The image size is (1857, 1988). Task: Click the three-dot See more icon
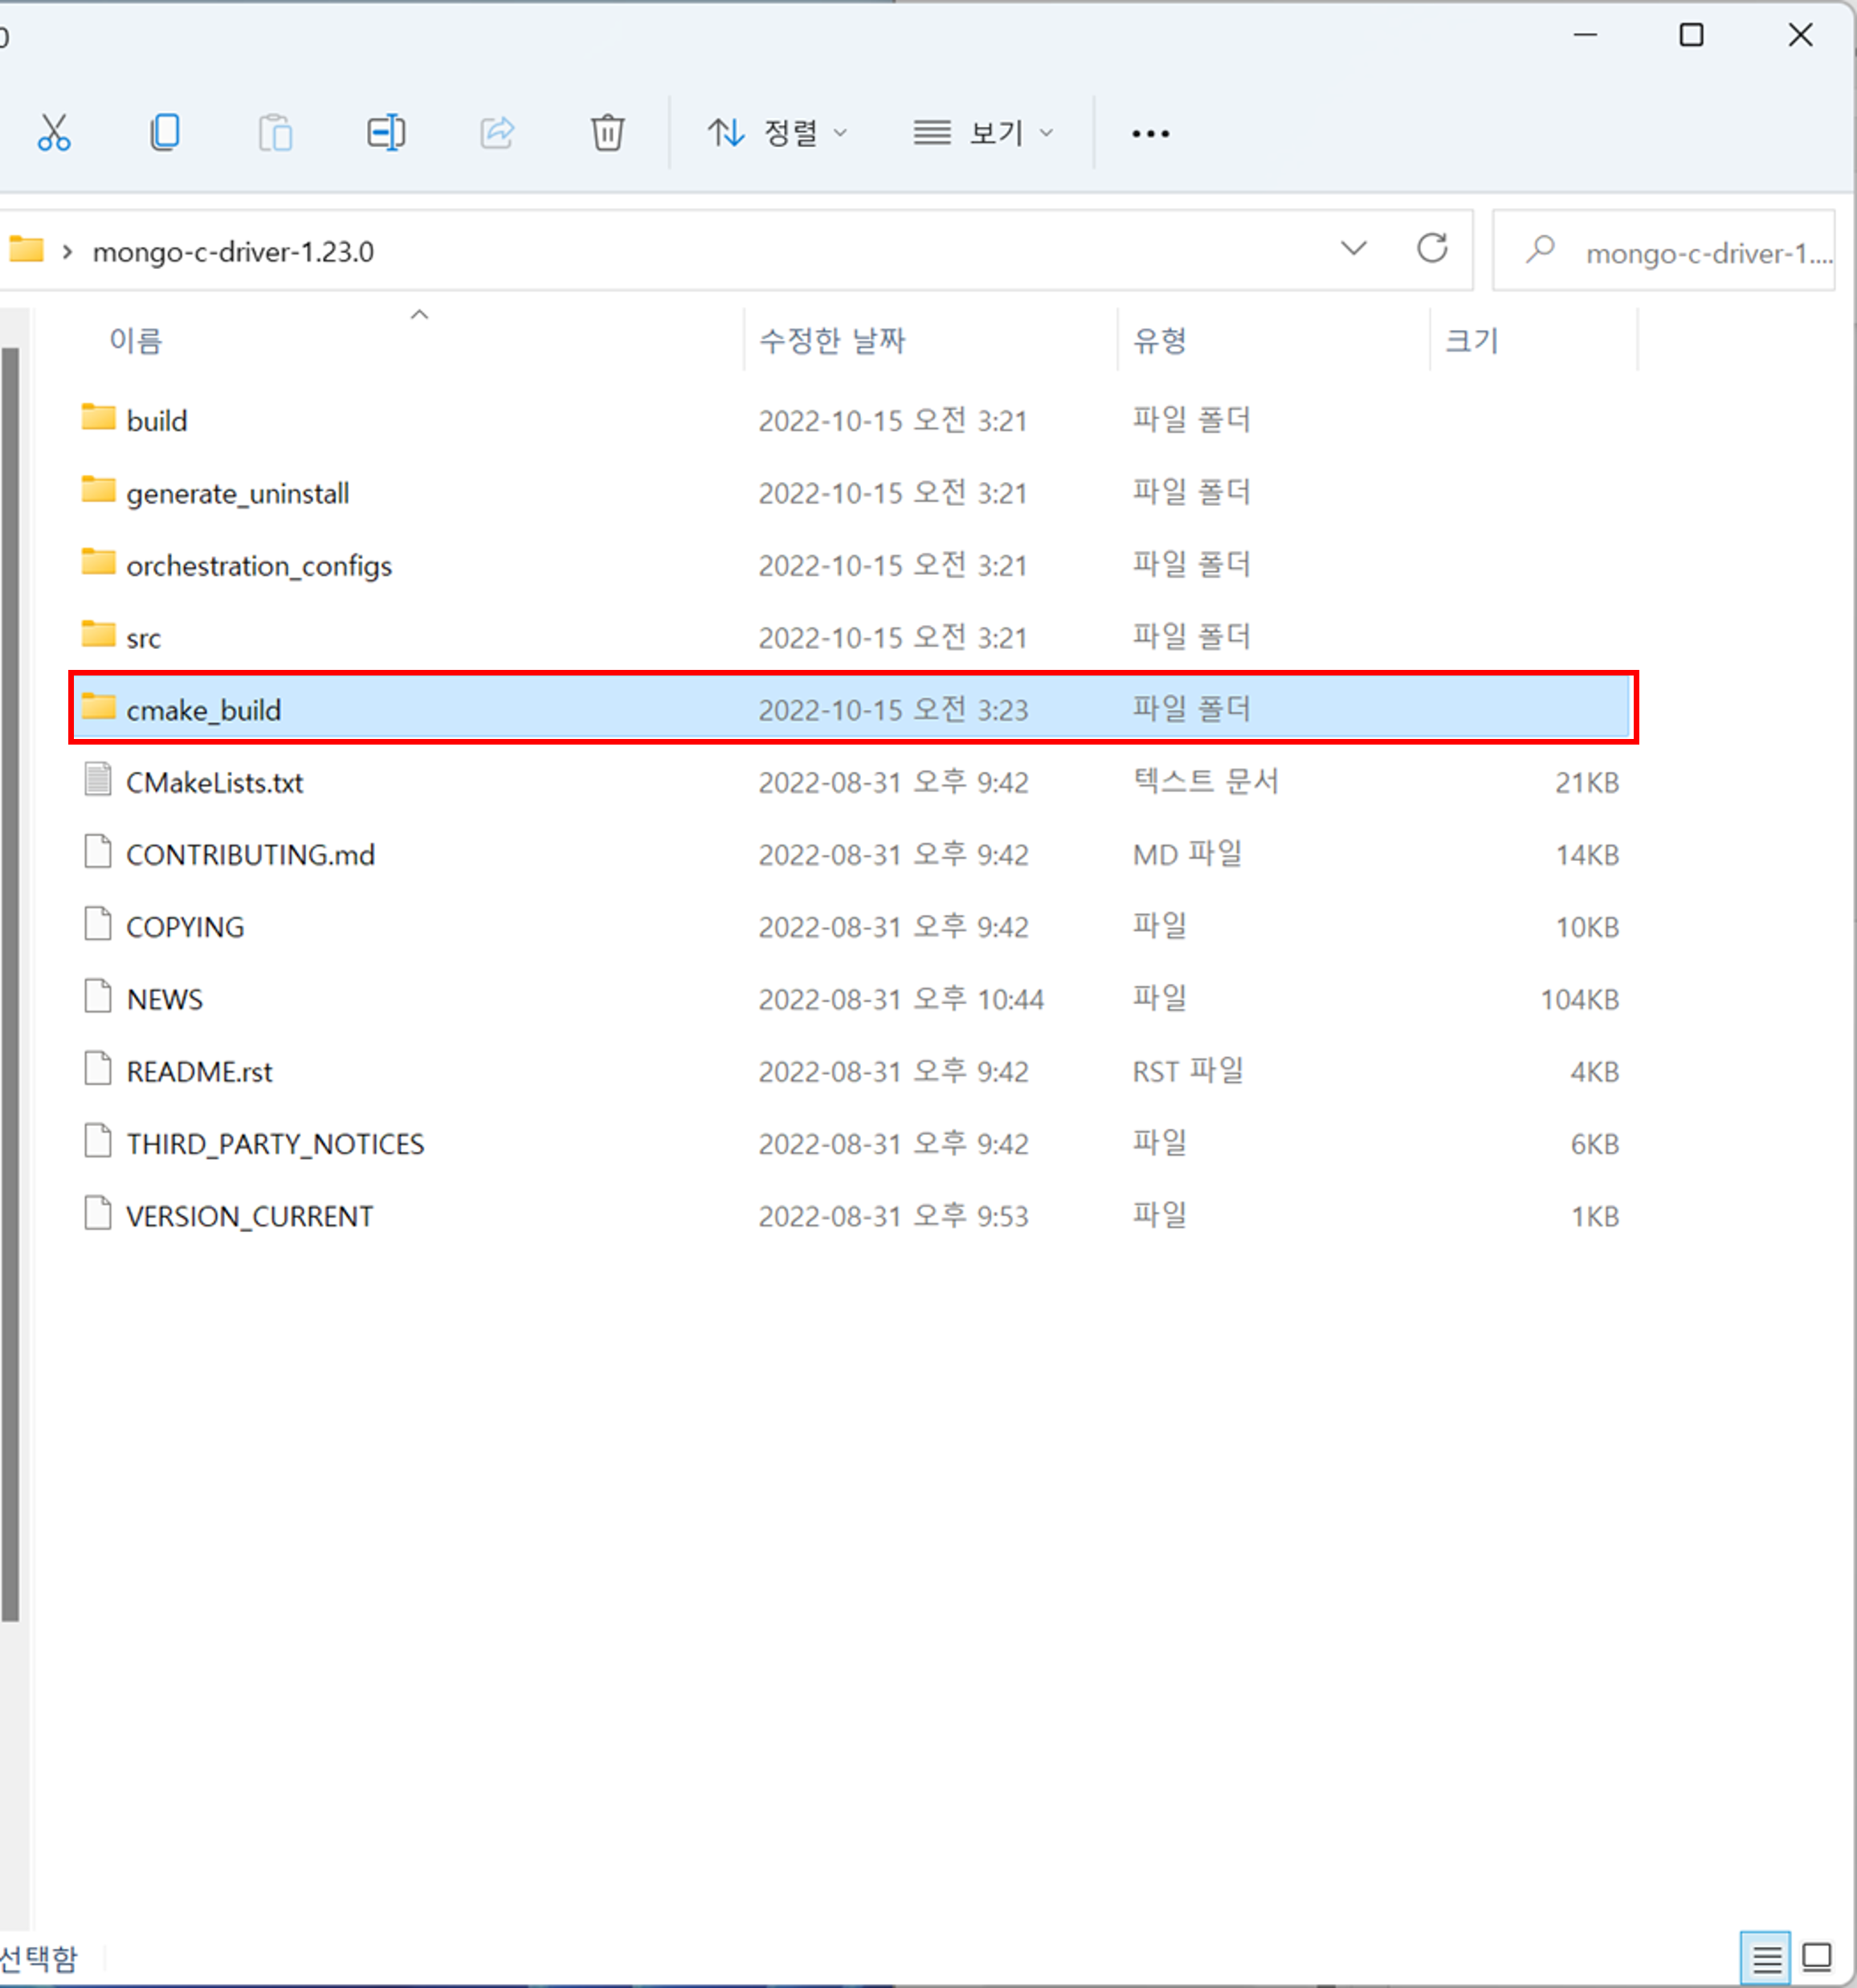[1150, 133]
